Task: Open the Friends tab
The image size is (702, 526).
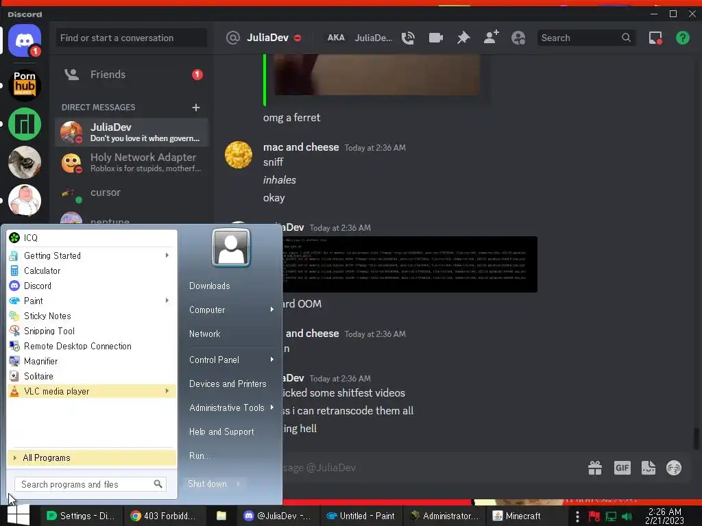Action: (132, 74)
